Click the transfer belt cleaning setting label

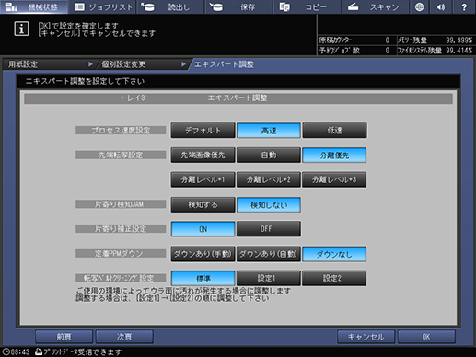121,278
